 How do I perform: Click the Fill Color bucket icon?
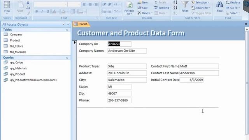(63, 11)
